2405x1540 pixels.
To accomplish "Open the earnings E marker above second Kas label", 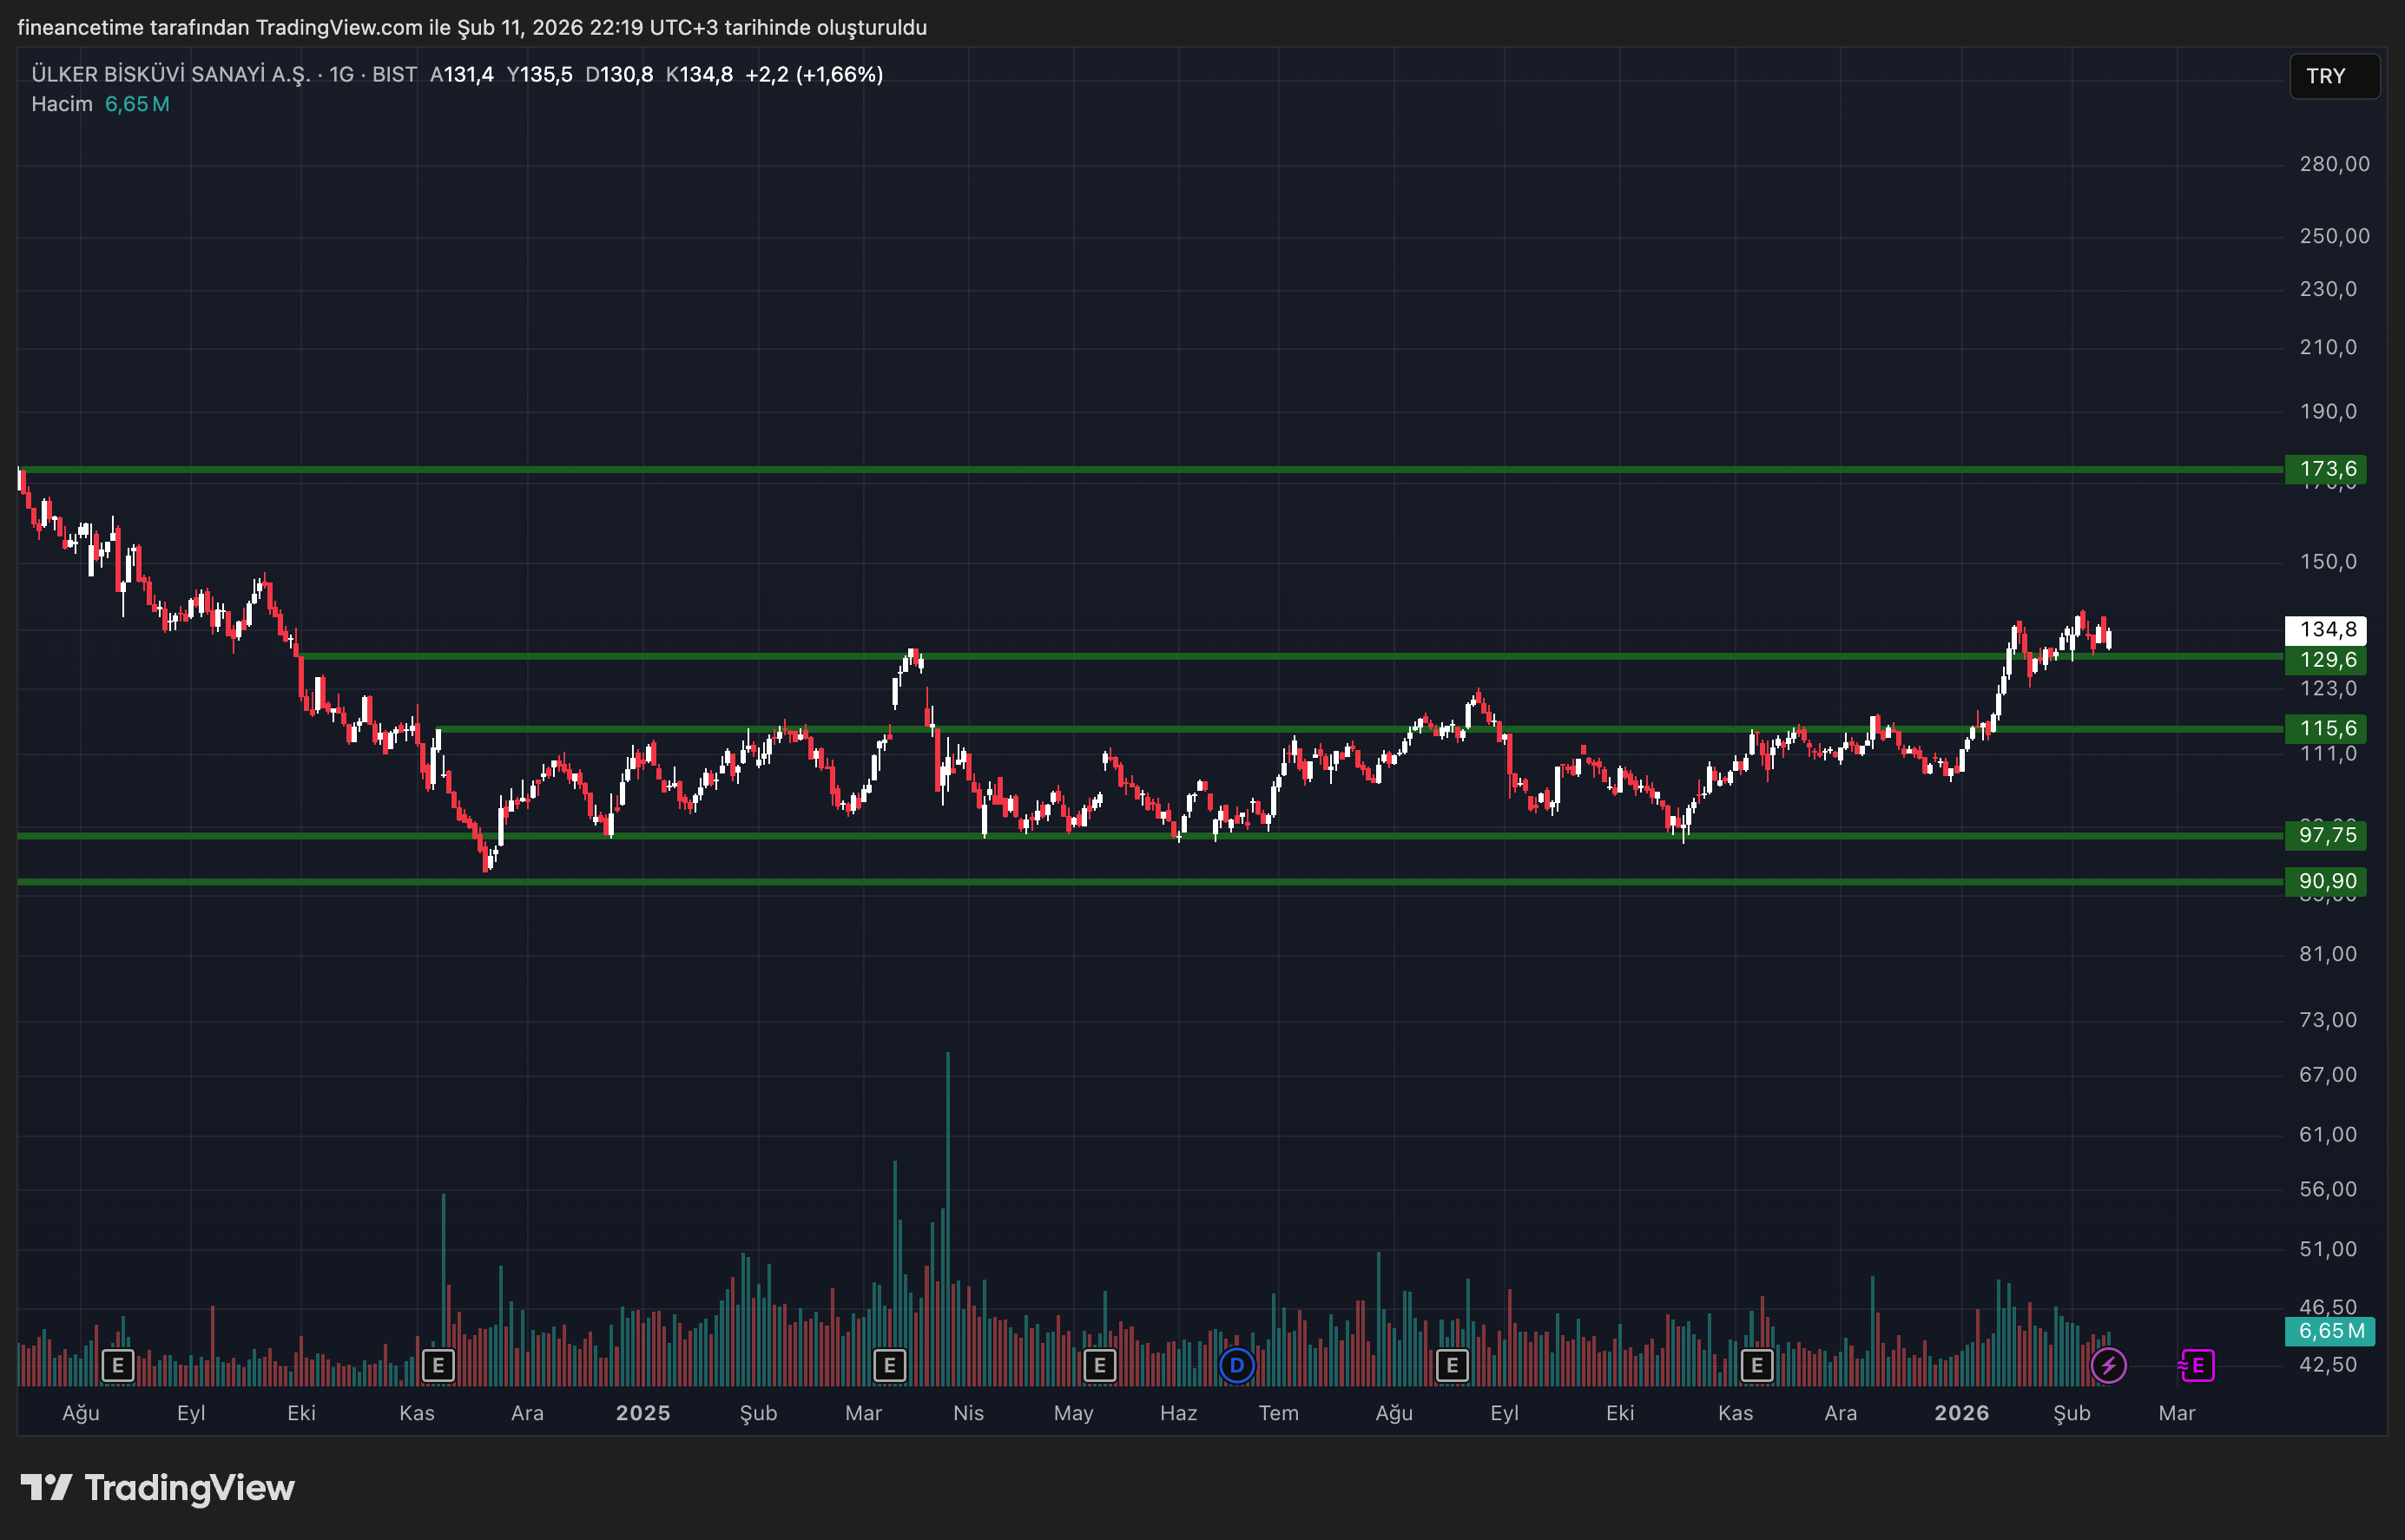I will pos(1757,1365).
